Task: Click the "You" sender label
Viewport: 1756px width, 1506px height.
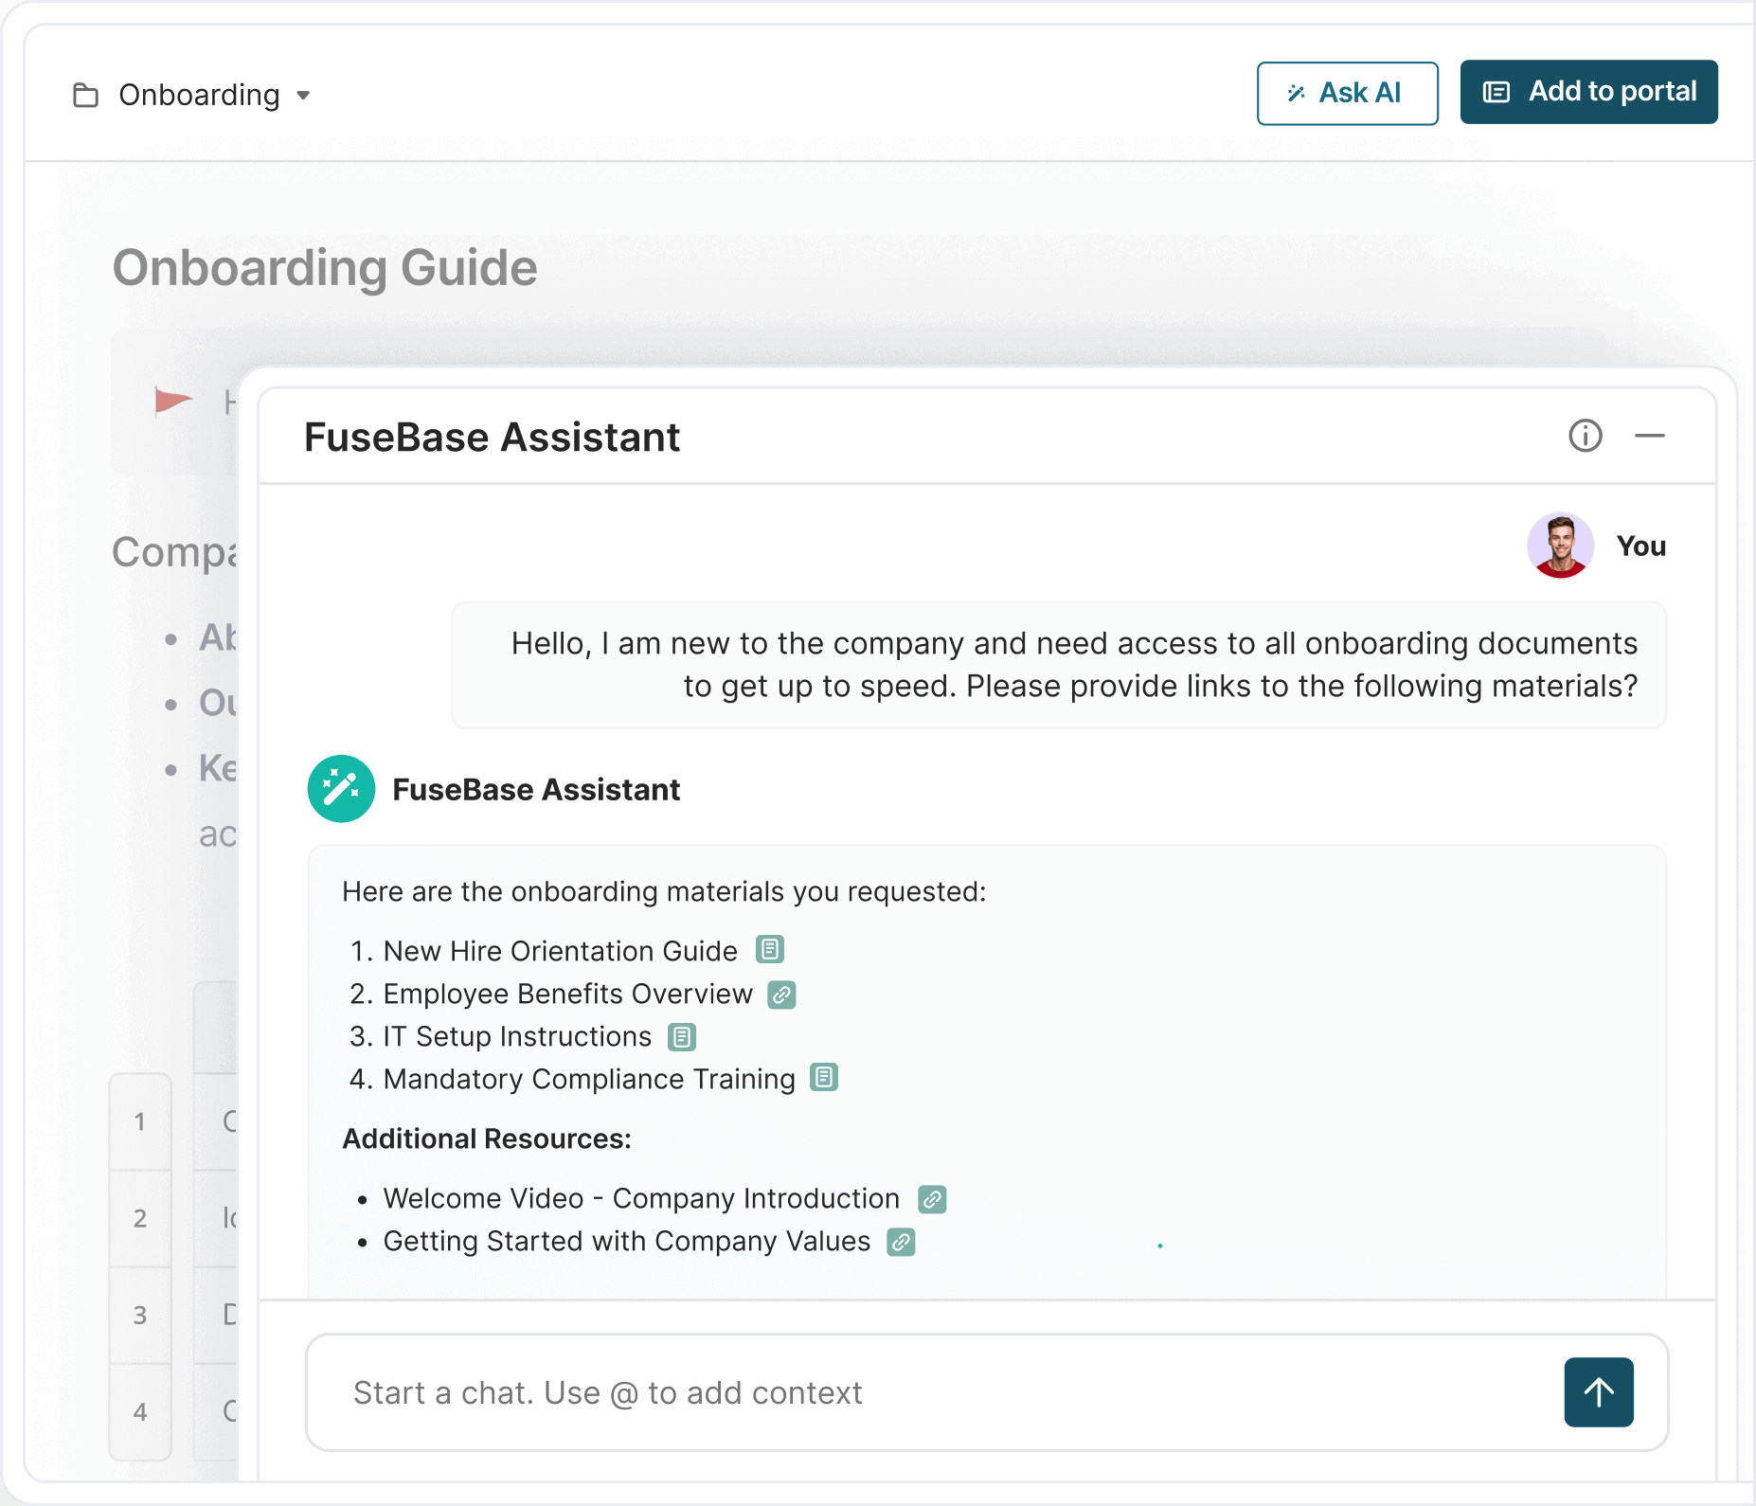Action: (1641, 546)
